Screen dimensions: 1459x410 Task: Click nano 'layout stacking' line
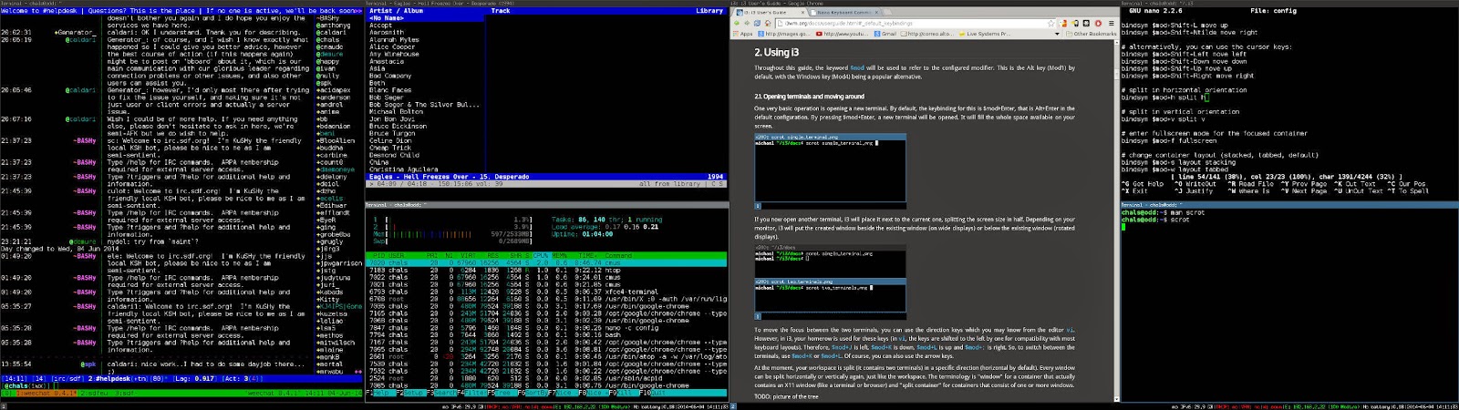[1178, 162]
